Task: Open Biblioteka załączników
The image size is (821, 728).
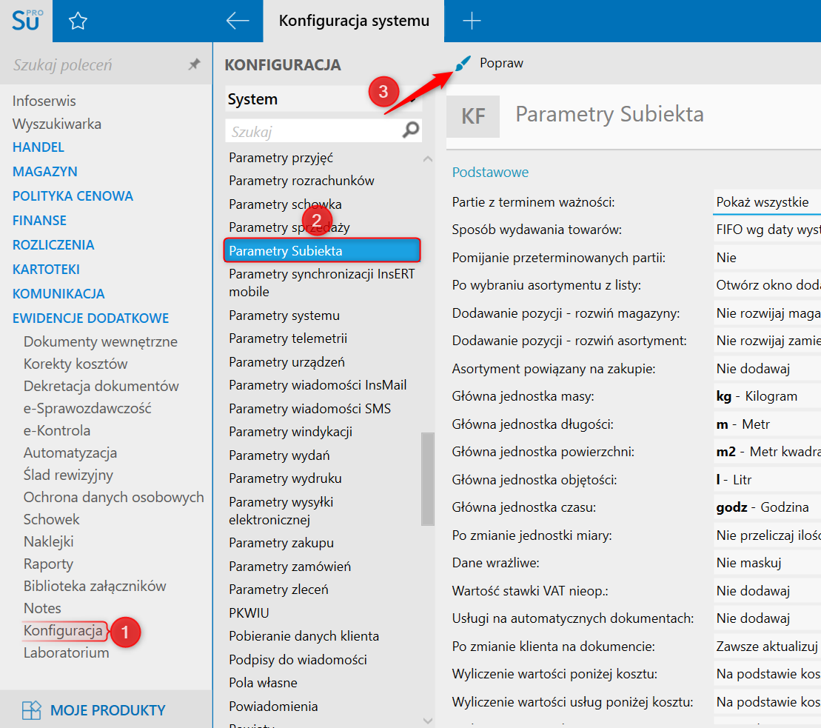Action: click(95, 586)
